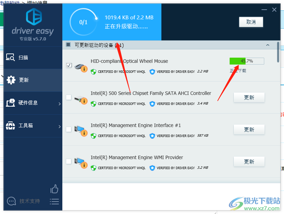
Task: Click the 正在升级驱动 status text
Action: point(126,27)
